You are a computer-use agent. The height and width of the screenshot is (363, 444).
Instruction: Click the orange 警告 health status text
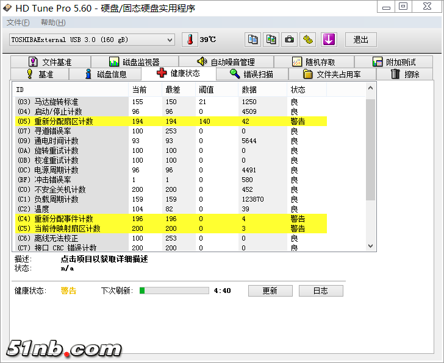coord(68,291)
